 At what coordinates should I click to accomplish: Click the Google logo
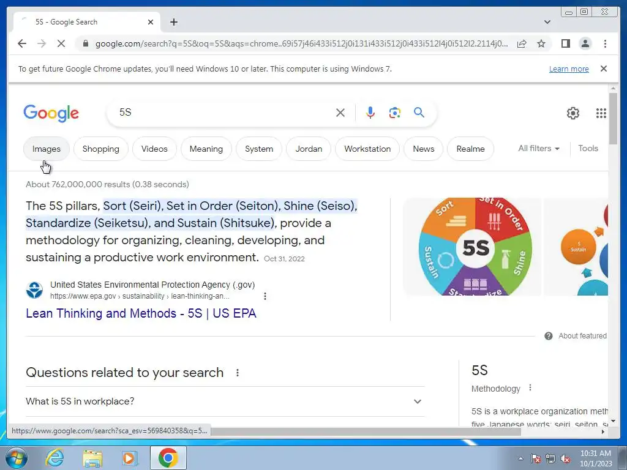tap(51, 113)
